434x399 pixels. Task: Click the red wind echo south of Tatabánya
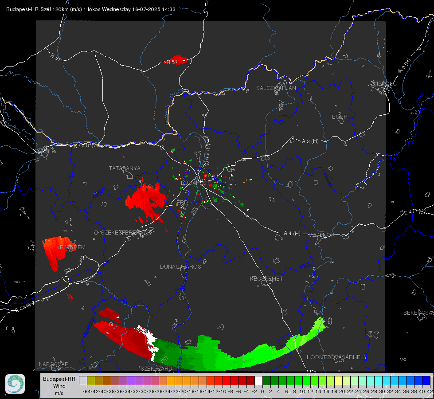(x=146, y=201)
